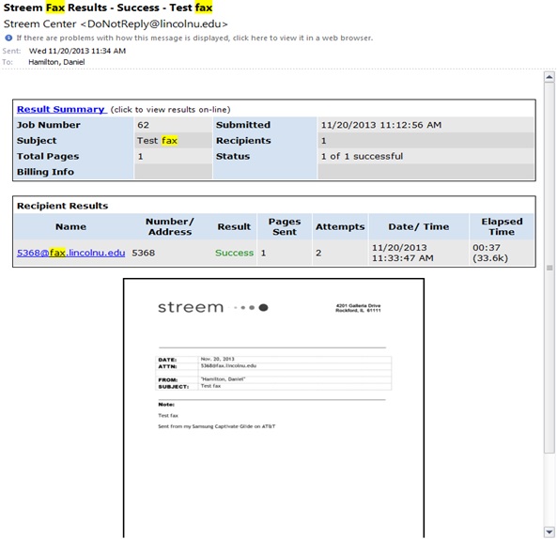Click the Total Pages label

[48, 156]
